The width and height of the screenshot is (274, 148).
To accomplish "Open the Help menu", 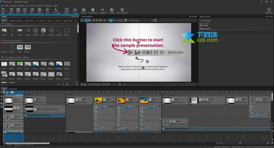I will click(56, 6).
